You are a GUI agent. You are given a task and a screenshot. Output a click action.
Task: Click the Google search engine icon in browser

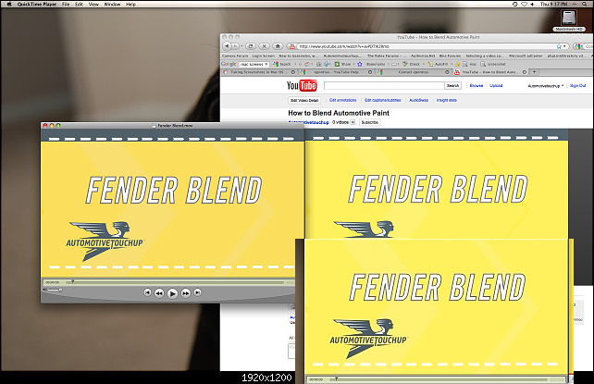[x=577, y=46]
